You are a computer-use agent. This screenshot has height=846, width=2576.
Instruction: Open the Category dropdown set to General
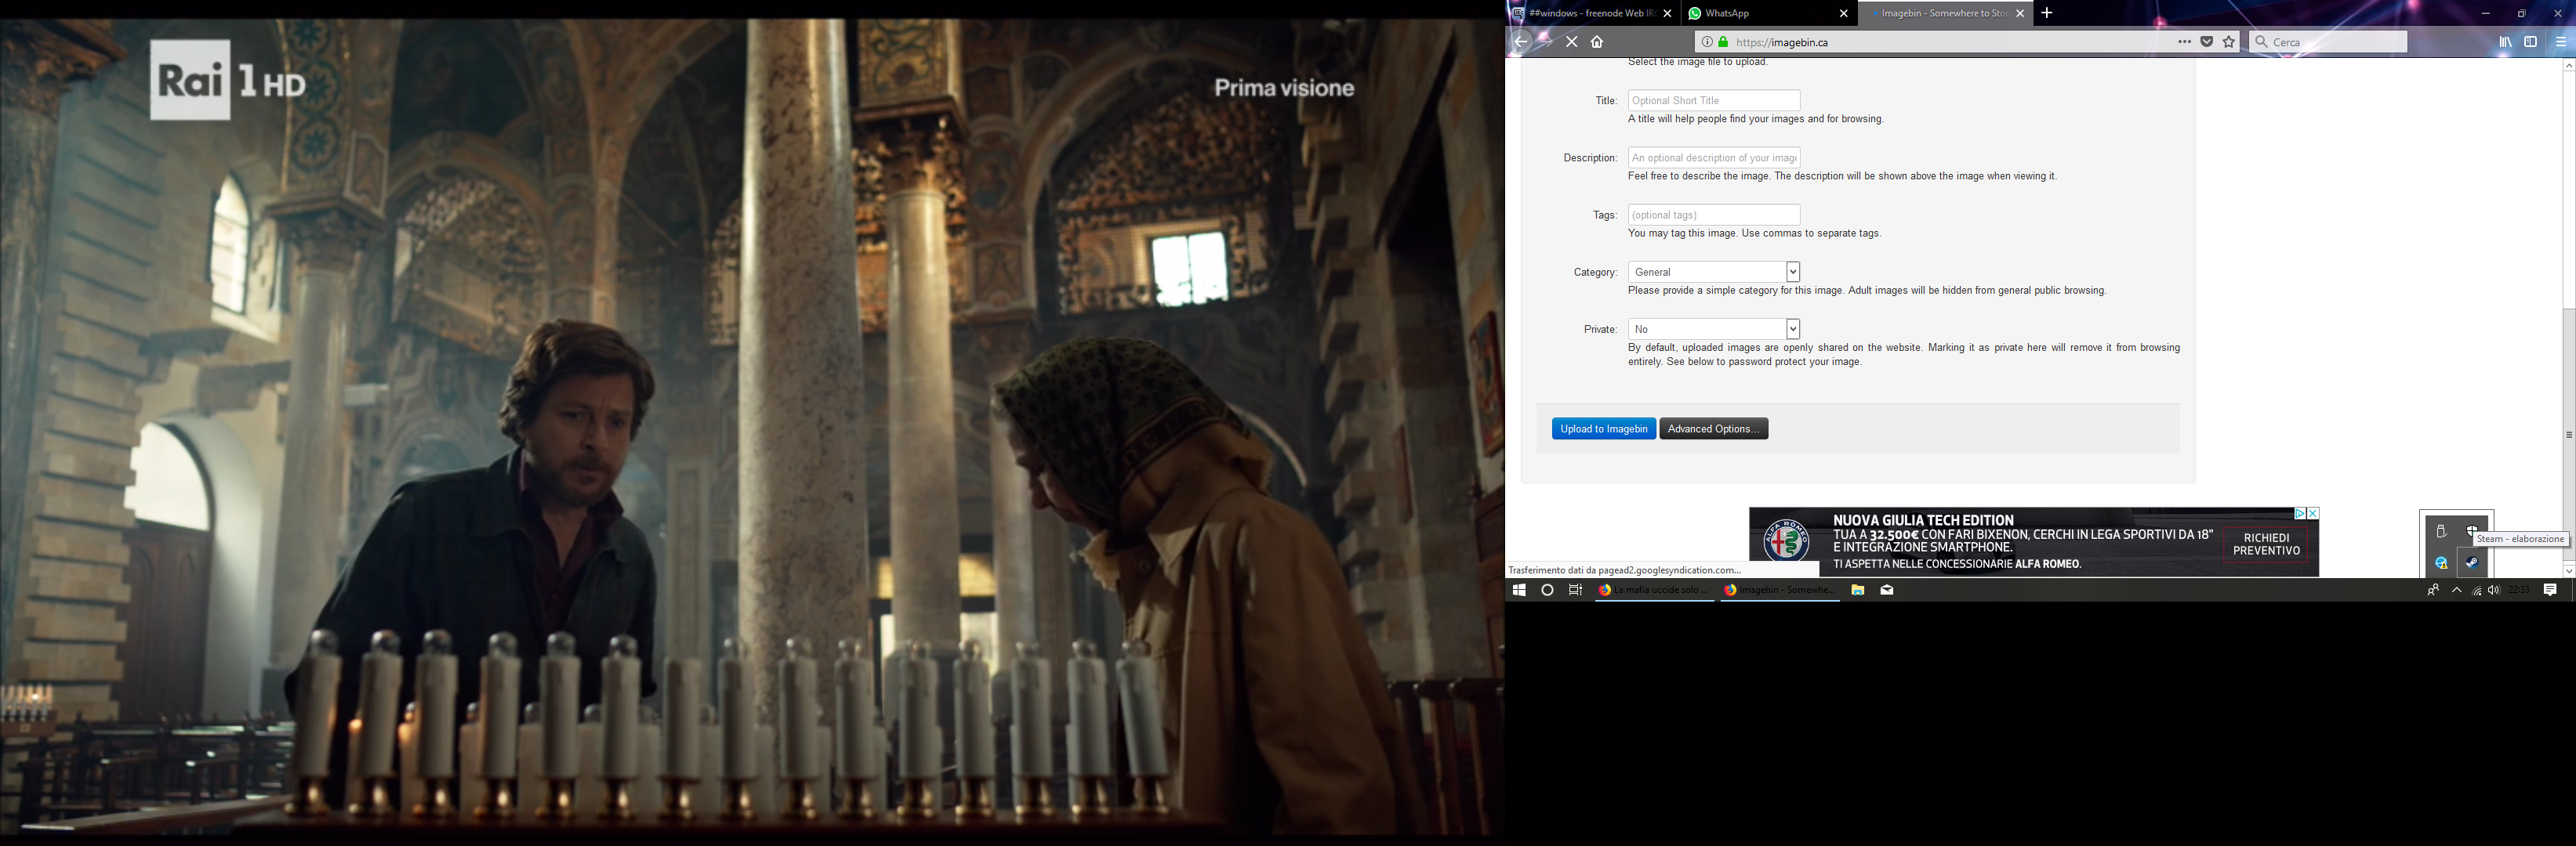[x=1714, y=272]
